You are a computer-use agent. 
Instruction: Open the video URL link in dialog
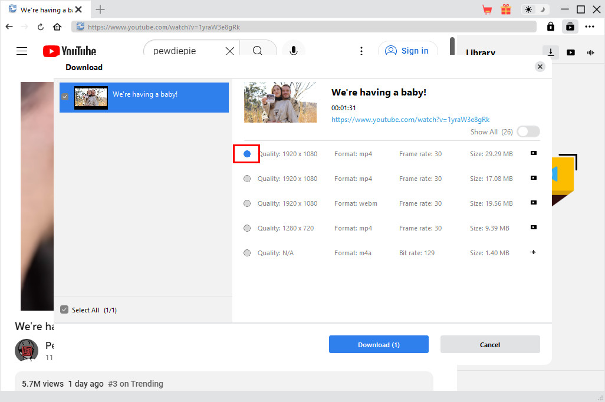coord(410,120)
